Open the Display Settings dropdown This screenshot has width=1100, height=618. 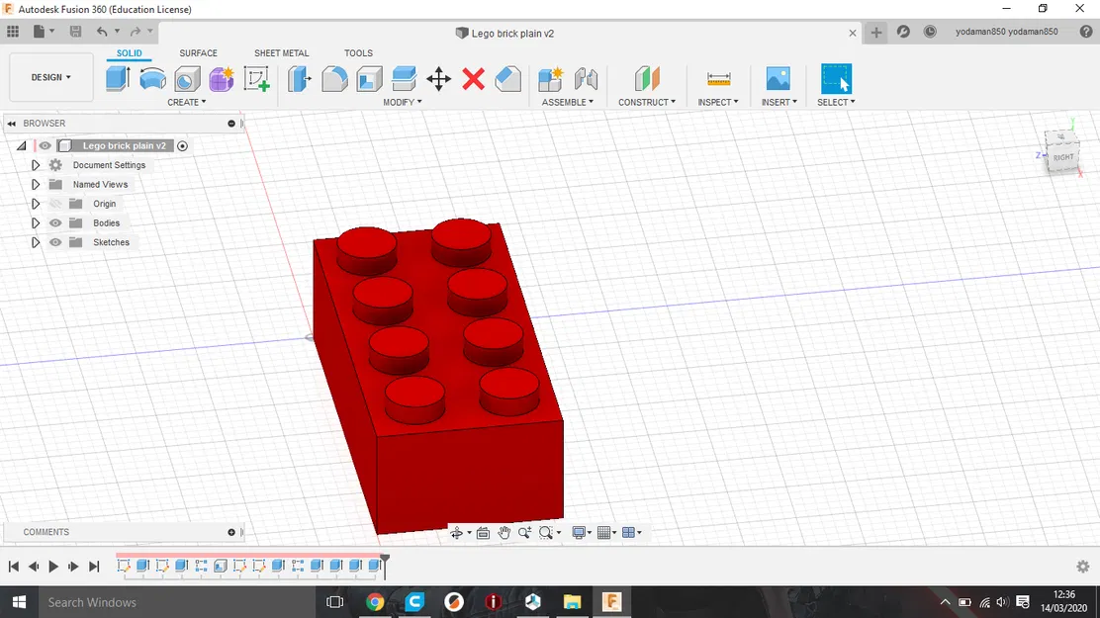pos(578,532)
